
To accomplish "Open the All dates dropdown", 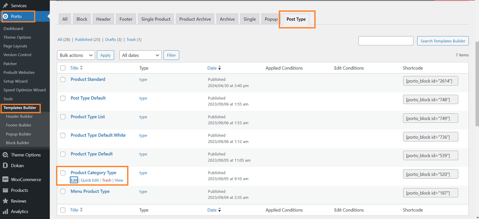I will (140, 55).
